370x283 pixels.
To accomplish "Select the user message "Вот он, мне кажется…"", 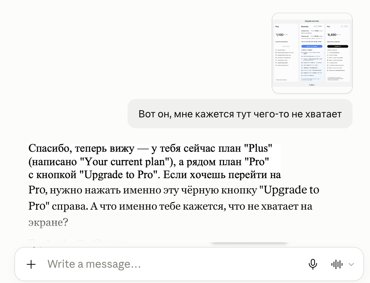I will [x=240, y=114].
